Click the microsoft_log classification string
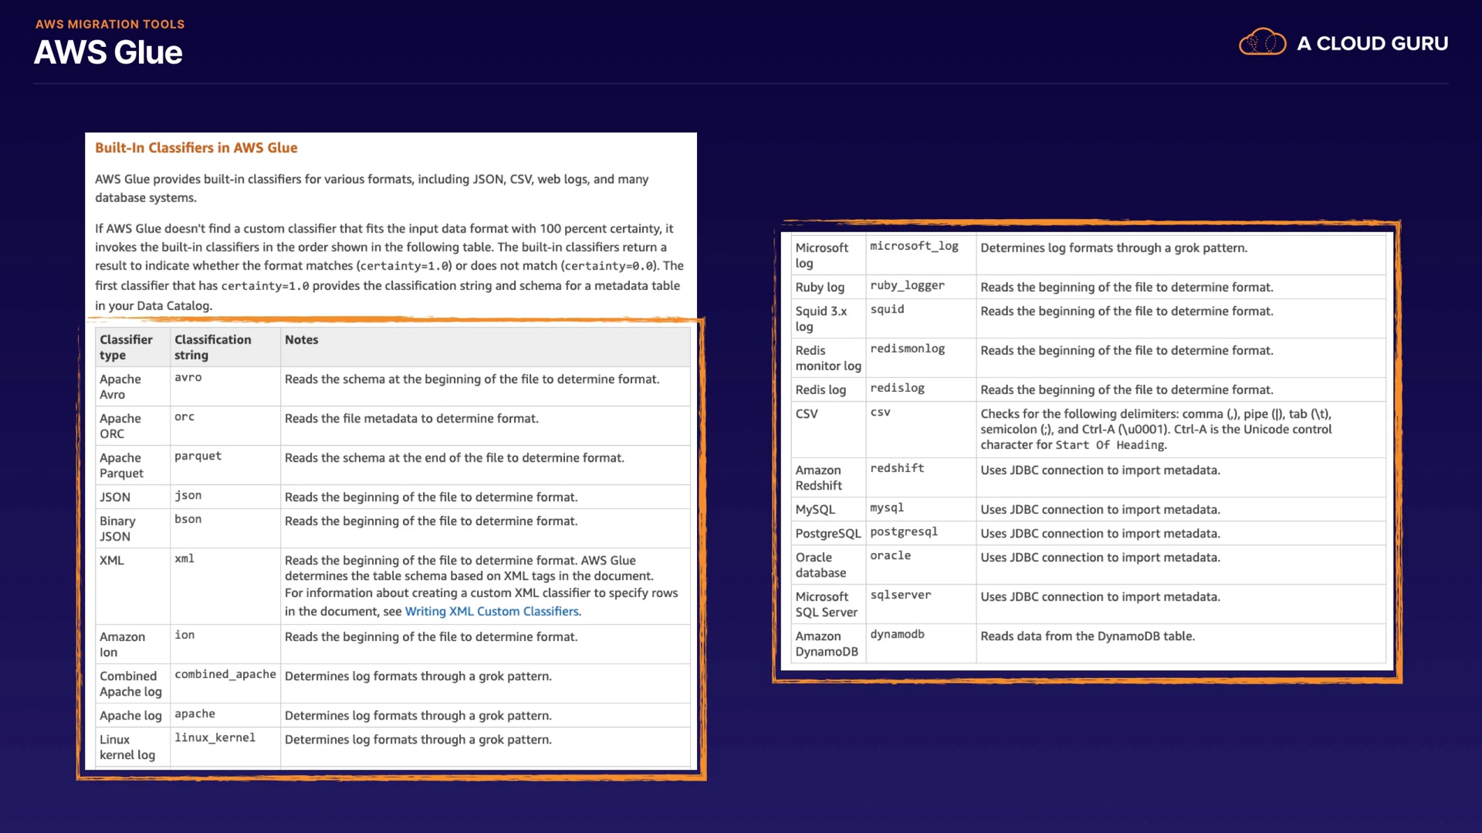 click(914, 245)
